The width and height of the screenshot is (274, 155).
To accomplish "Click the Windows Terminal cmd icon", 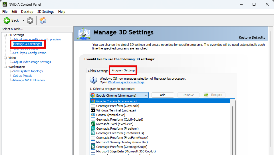I will (x=93, y=110).
